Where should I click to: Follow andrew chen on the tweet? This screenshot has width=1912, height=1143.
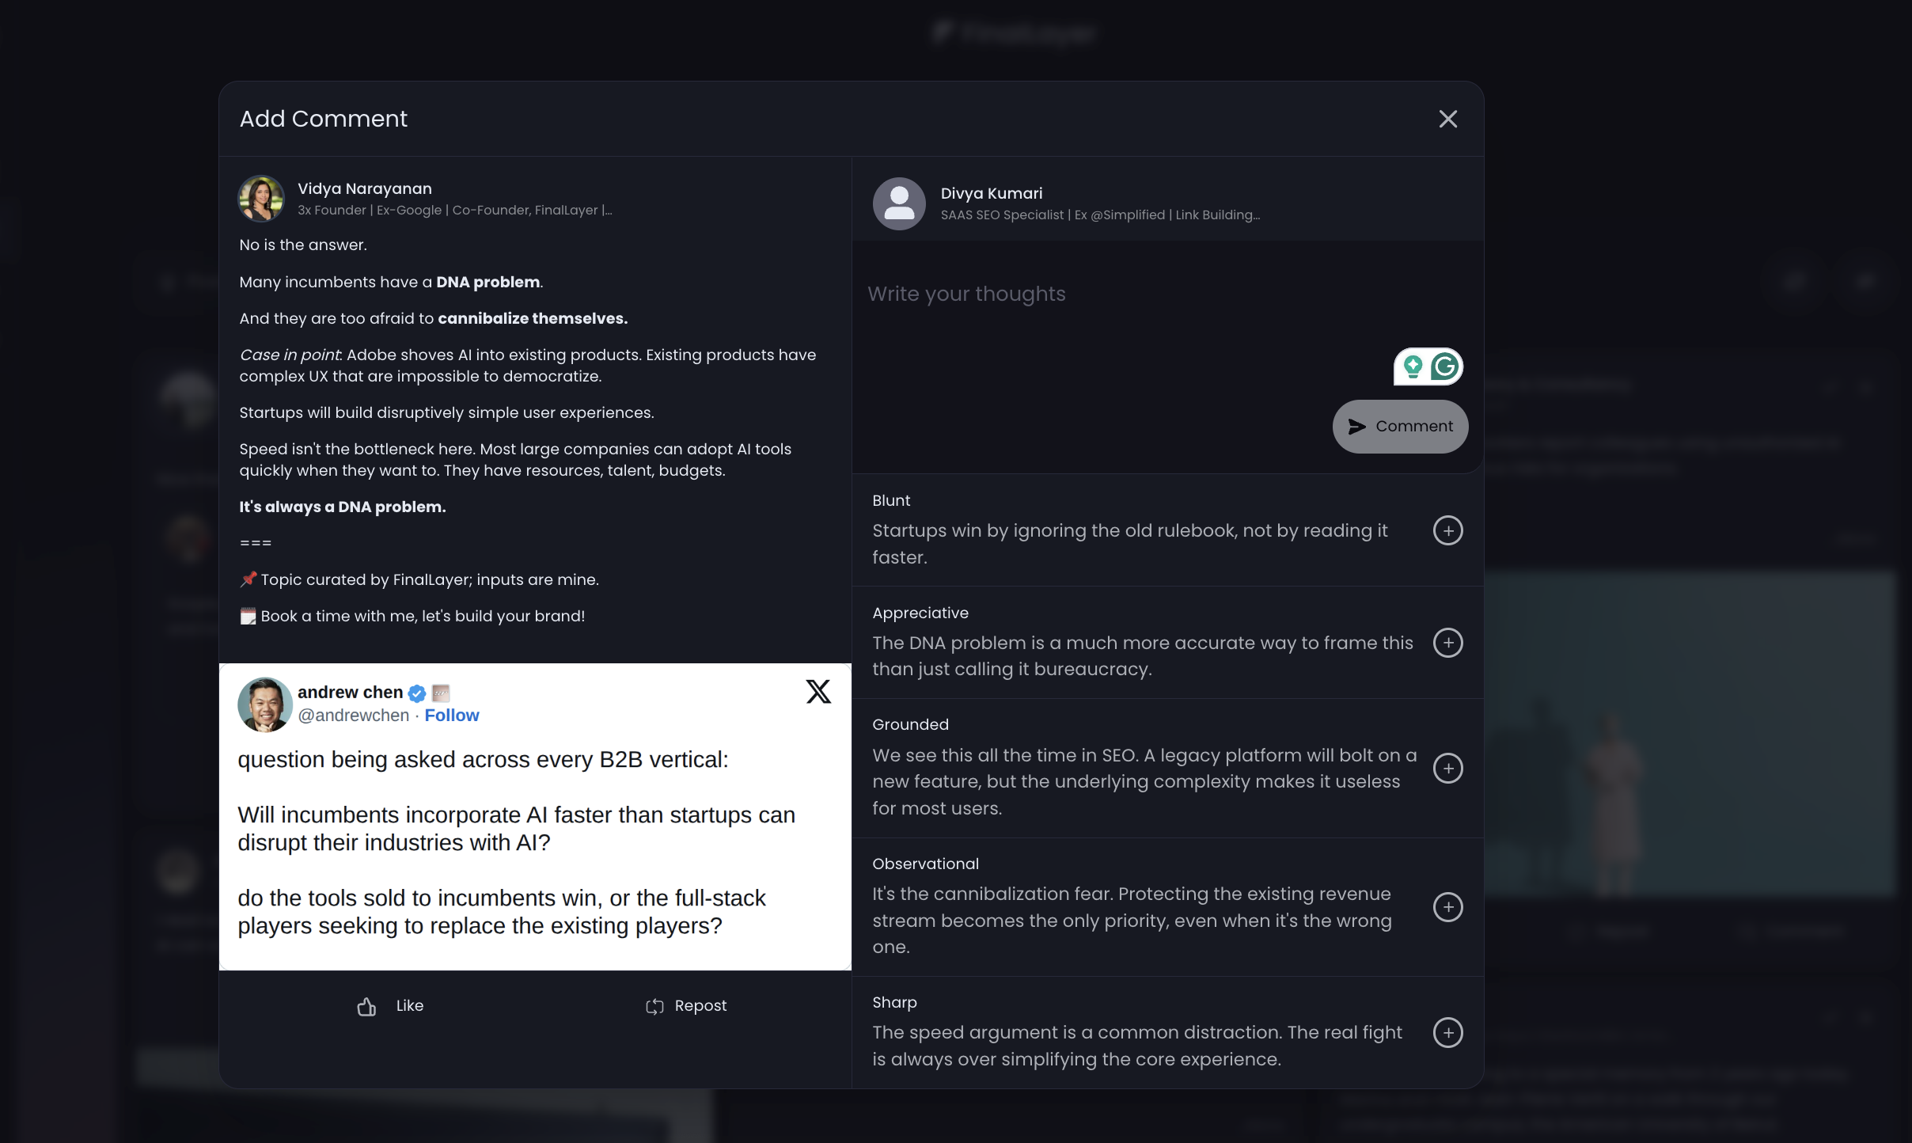pyautogui.click(x=451, y=716)
